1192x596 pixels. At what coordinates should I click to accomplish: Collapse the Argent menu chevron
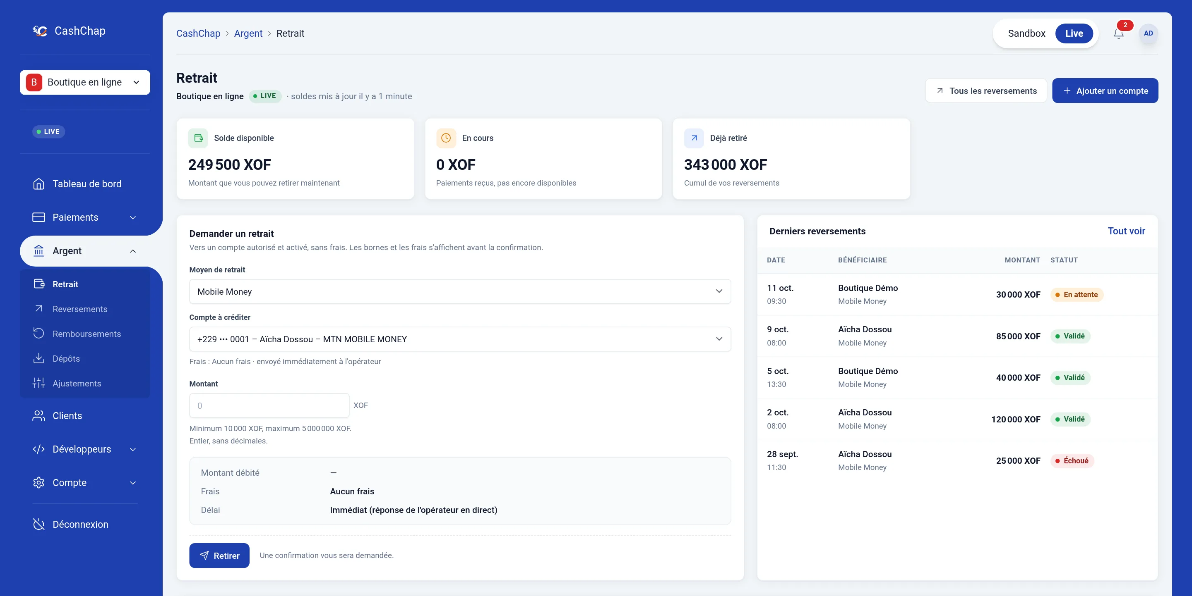(133, 251)
